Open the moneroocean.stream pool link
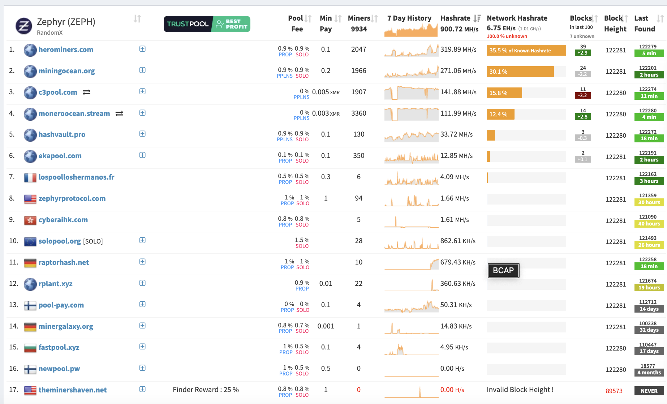Viewport: 667px width, 404px height. coord(74,113)
